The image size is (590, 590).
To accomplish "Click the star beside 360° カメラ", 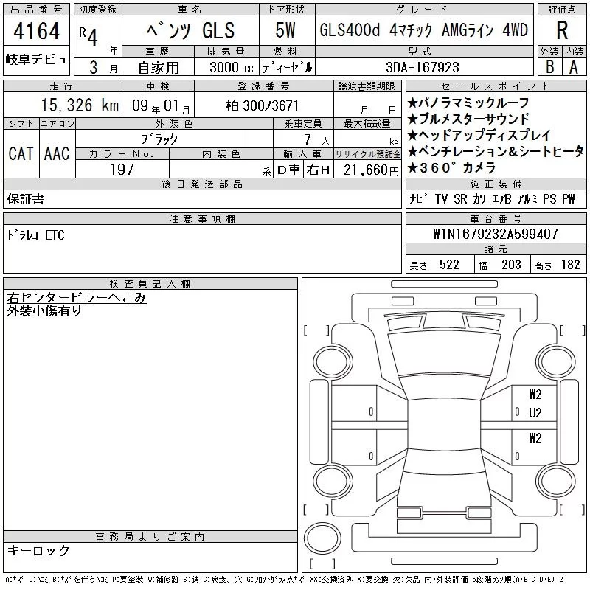I will click(412, 168).
